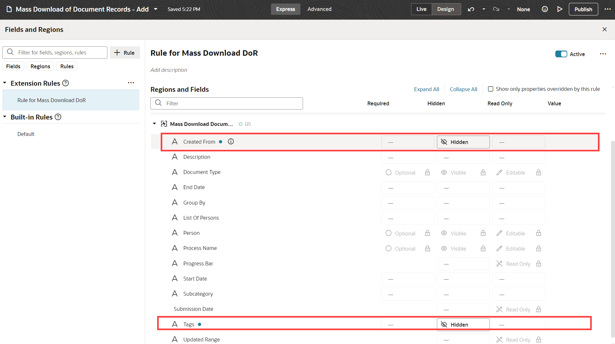615x344 pixels.
Task: Click Document Type Required lock icon
Action: pyautogui.click(x=427, y=172)
